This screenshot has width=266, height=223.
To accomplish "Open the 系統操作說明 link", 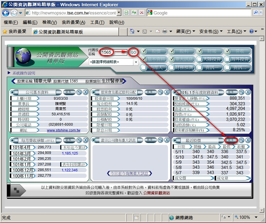I will tap(24, 73).
